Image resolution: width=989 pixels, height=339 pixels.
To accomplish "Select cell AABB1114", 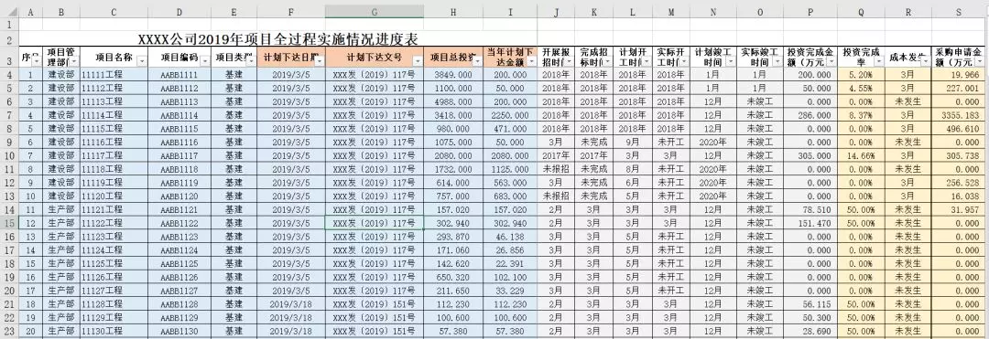I will click(179, 115).
